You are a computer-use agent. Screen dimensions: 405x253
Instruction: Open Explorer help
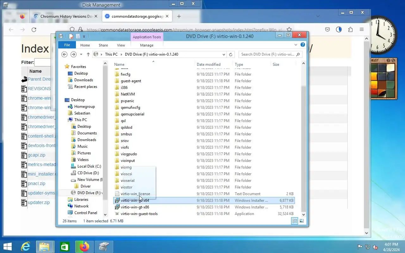(x=303, y=45)
